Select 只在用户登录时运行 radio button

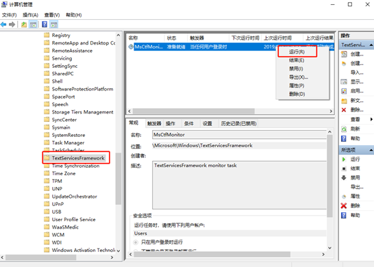136,242
